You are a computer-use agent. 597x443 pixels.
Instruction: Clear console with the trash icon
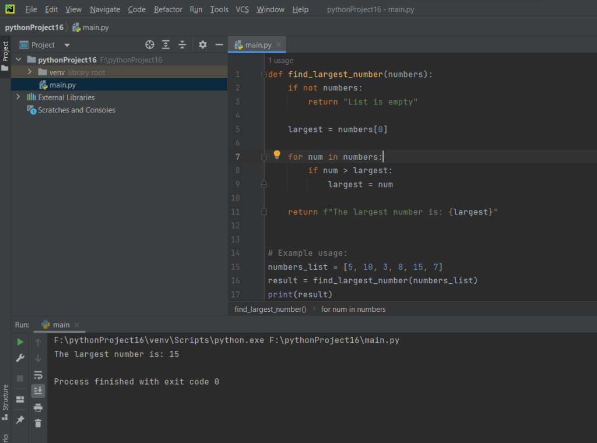(38, 423)
